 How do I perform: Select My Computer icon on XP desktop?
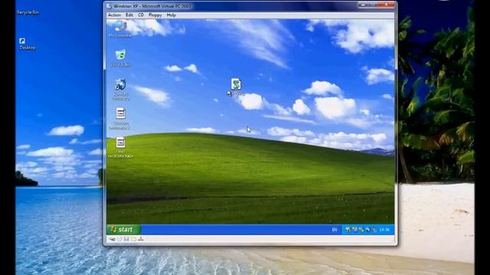point(120,29)
